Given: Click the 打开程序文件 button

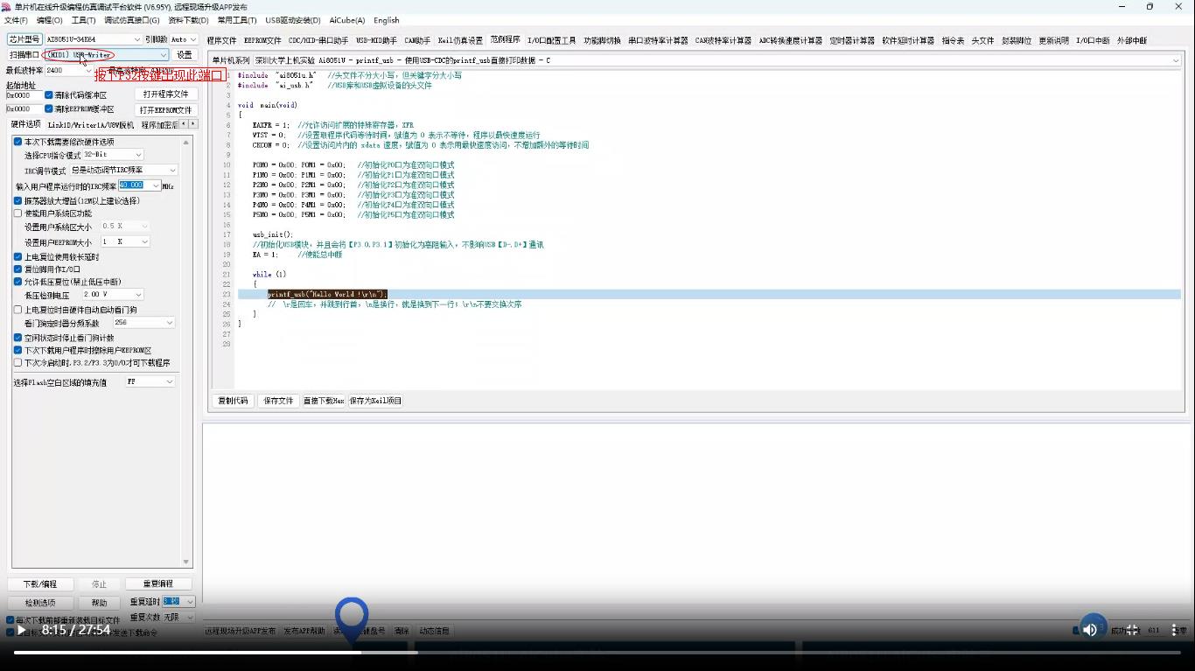Looking at the screenshot, I should (x=165, y=94).
